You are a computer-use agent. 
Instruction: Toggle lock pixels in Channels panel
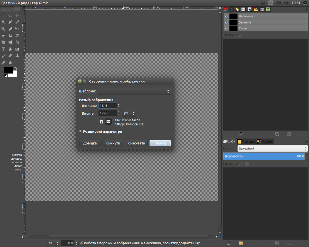241,35
